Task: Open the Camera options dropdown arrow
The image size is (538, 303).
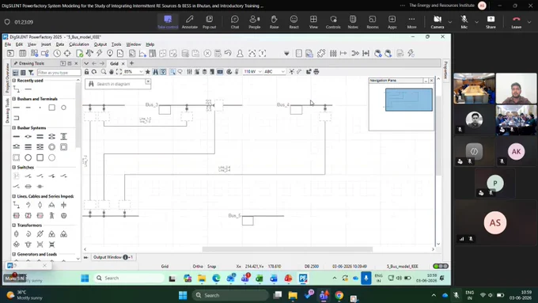Action: point(450,22)
